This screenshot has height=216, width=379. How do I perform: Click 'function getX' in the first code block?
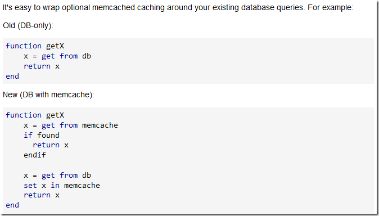tap(35, 46)
